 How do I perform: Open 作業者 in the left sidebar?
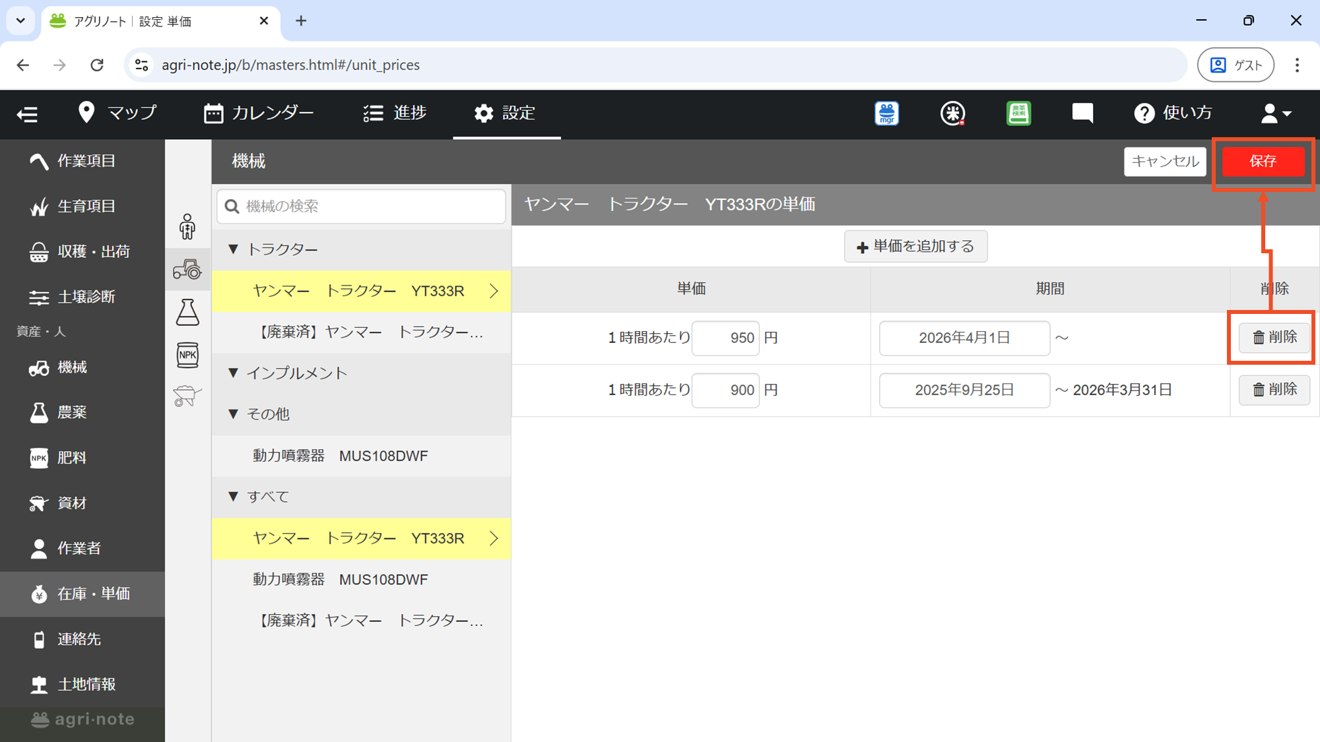tap(82, 548)
